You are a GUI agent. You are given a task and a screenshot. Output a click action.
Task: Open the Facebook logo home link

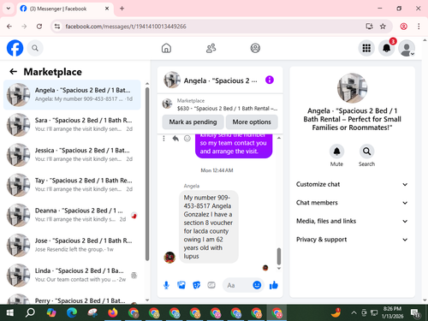(15, 48)
